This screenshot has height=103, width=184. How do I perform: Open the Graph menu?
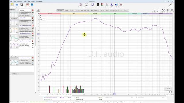click(x=25, y=1)
